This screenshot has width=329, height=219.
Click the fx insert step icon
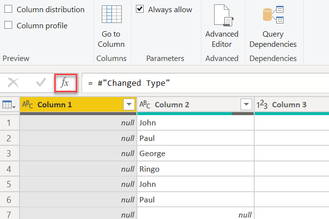65,83
